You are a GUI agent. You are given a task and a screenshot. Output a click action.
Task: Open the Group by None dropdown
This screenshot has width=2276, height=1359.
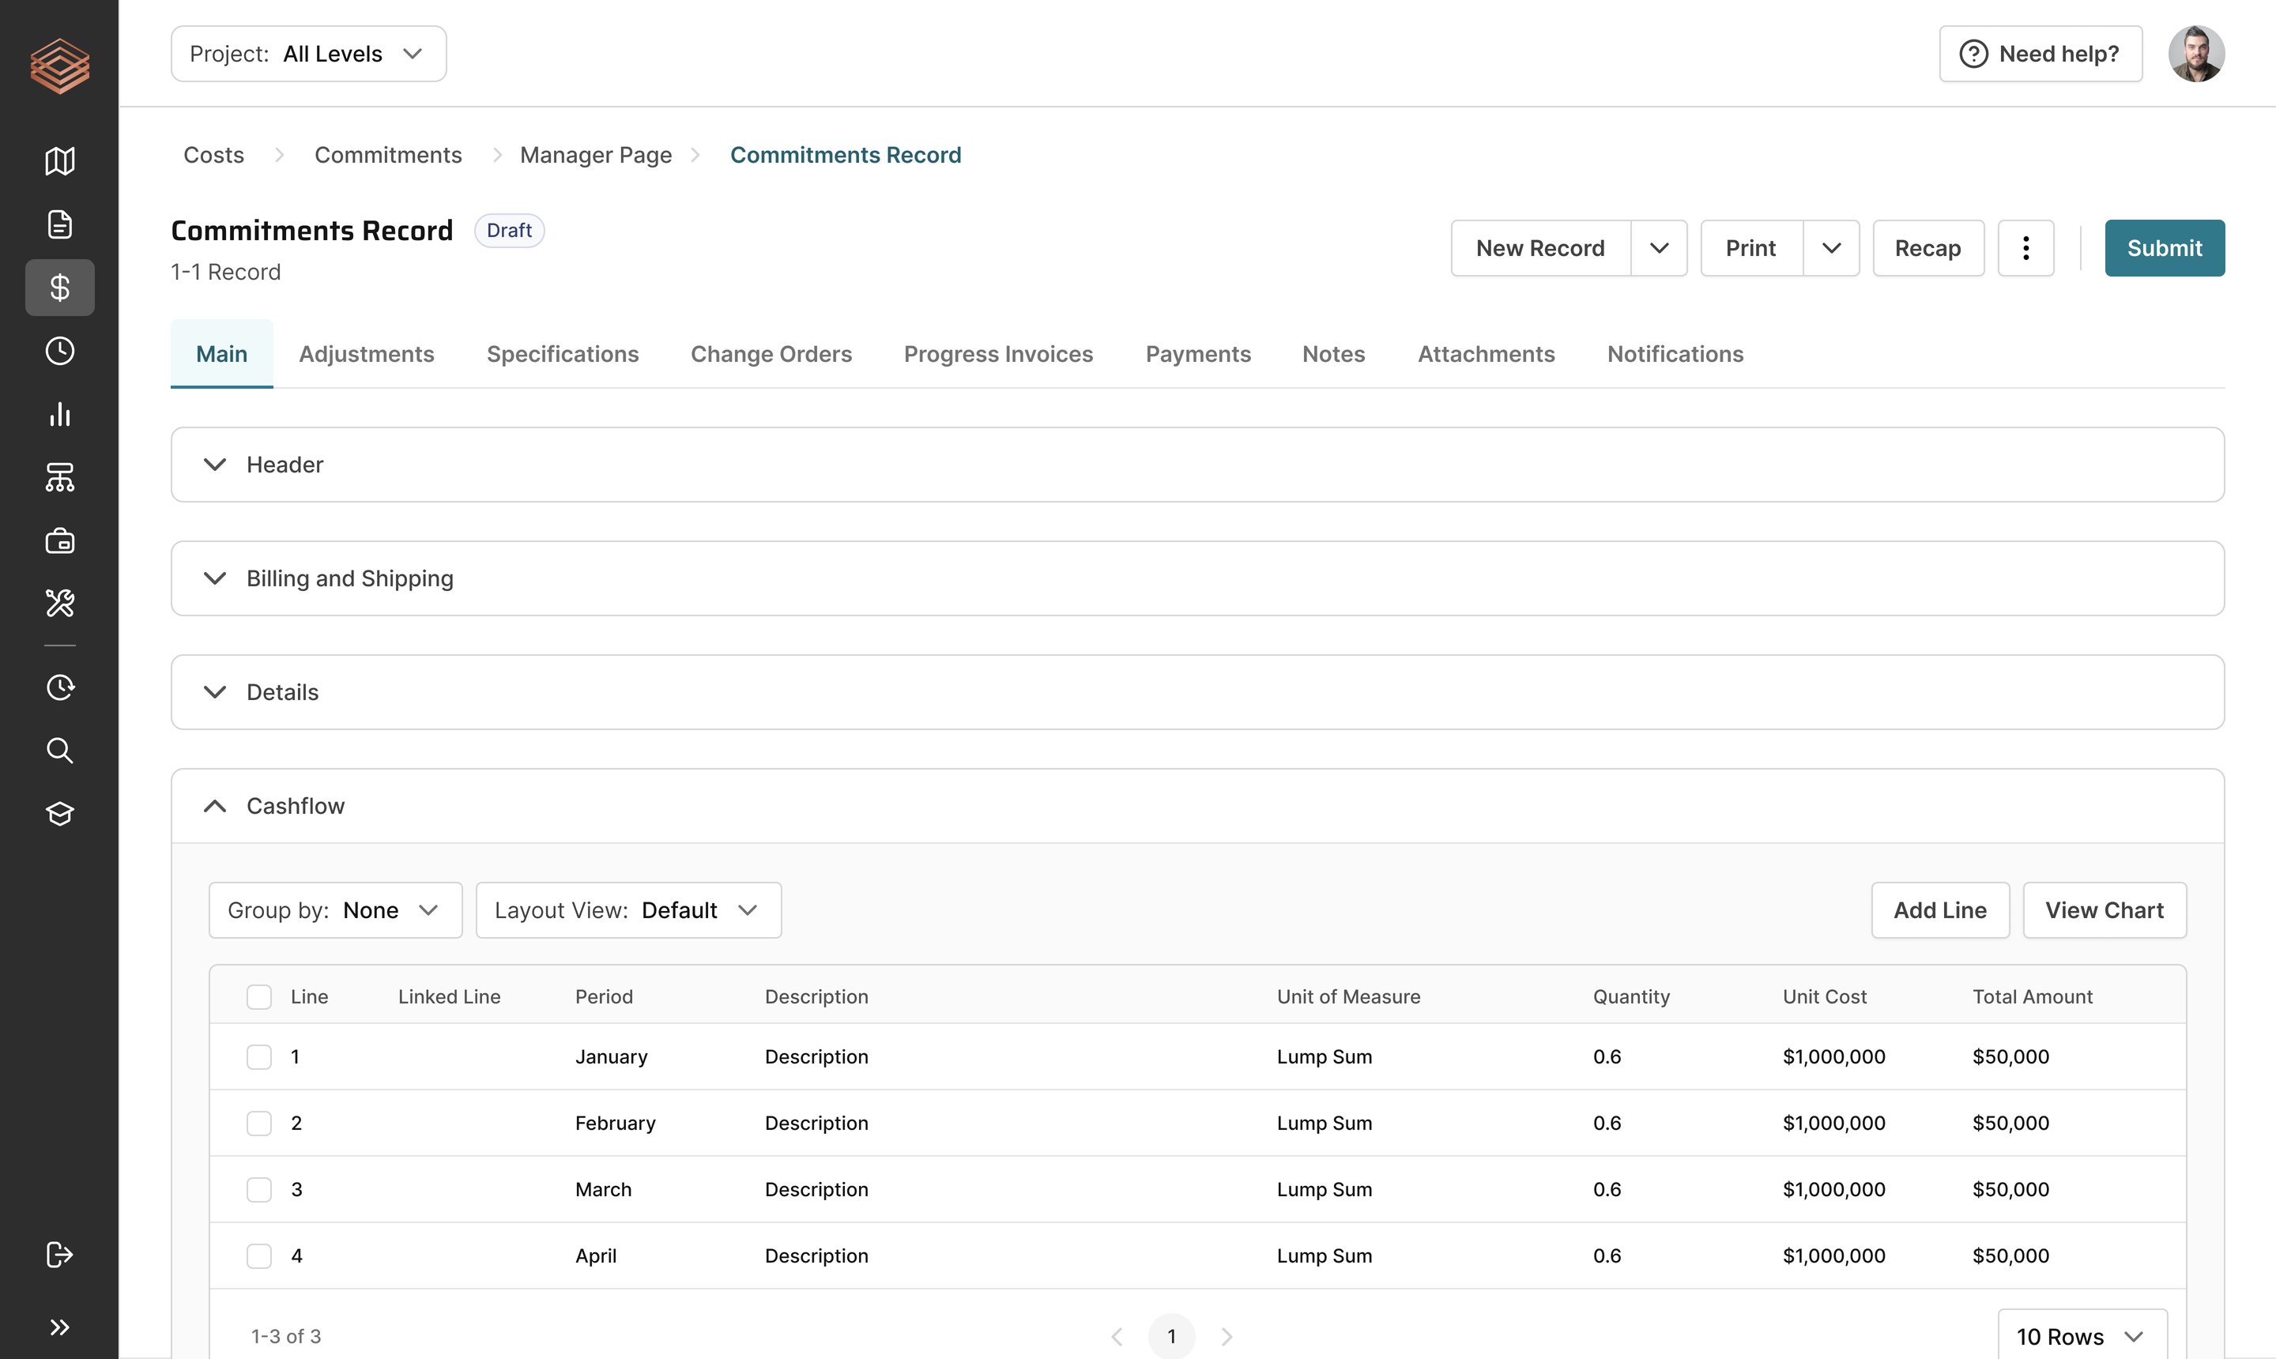point(335,910)
